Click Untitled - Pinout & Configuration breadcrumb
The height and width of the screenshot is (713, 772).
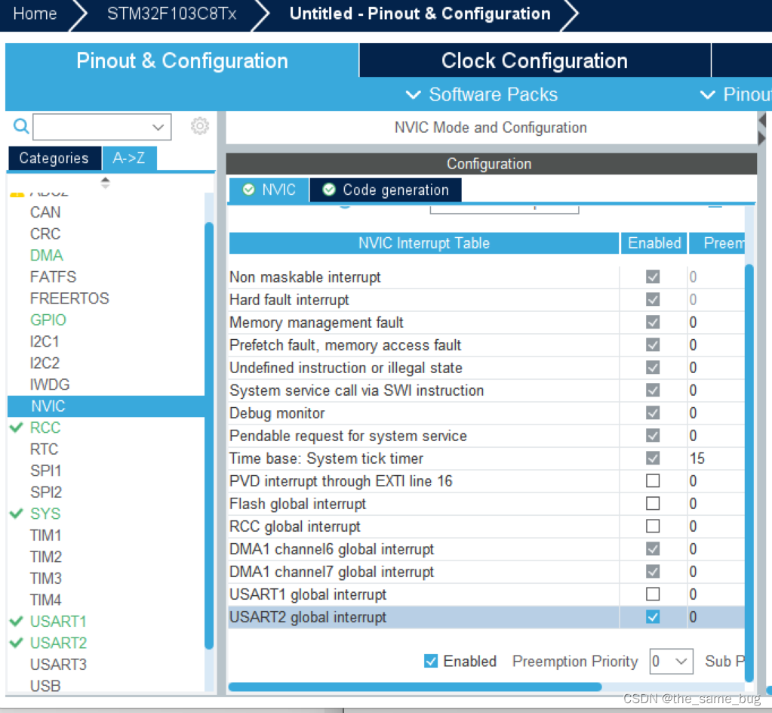point(420,14)
